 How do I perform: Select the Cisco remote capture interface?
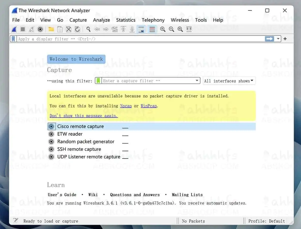81,126
